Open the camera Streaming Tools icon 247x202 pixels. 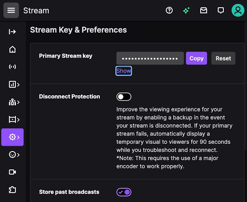(x=13, y=172)
